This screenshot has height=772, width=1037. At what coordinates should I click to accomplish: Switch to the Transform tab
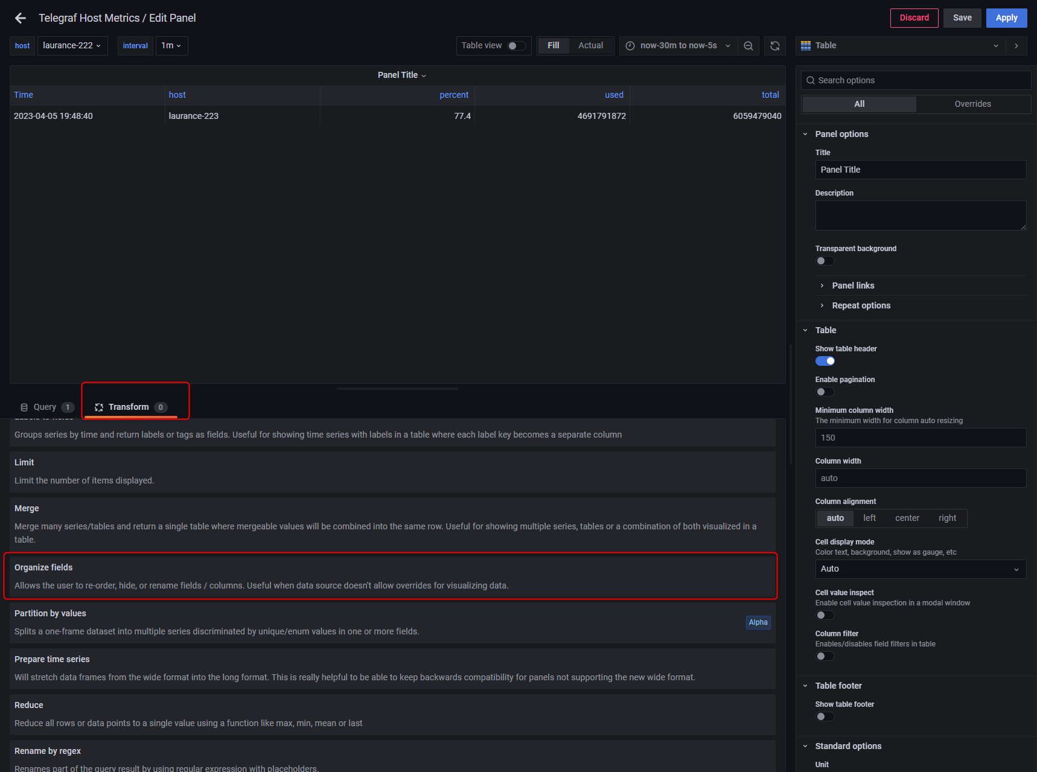131,407
